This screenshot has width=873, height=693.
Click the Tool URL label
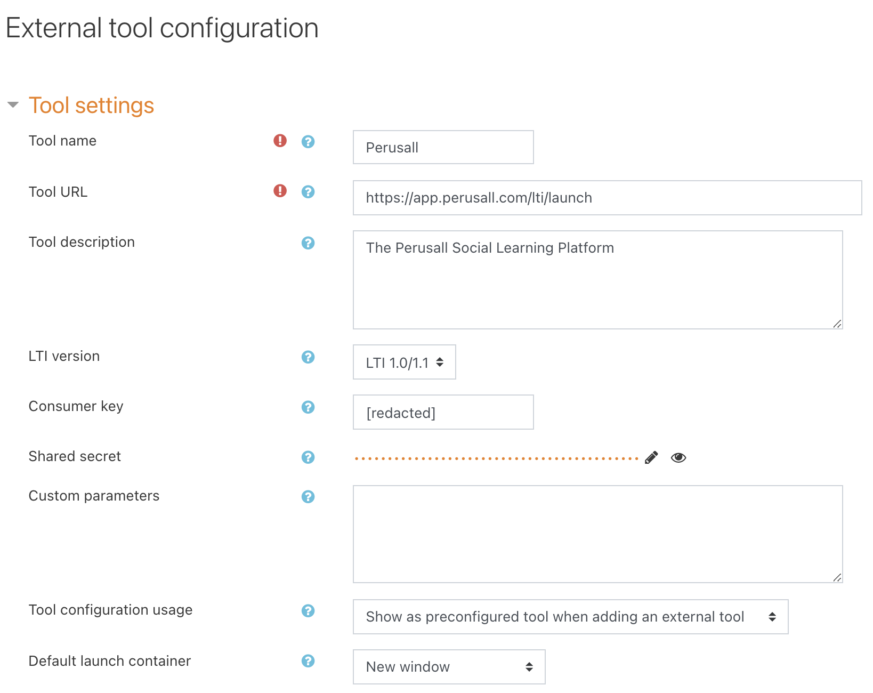[58, 192]
